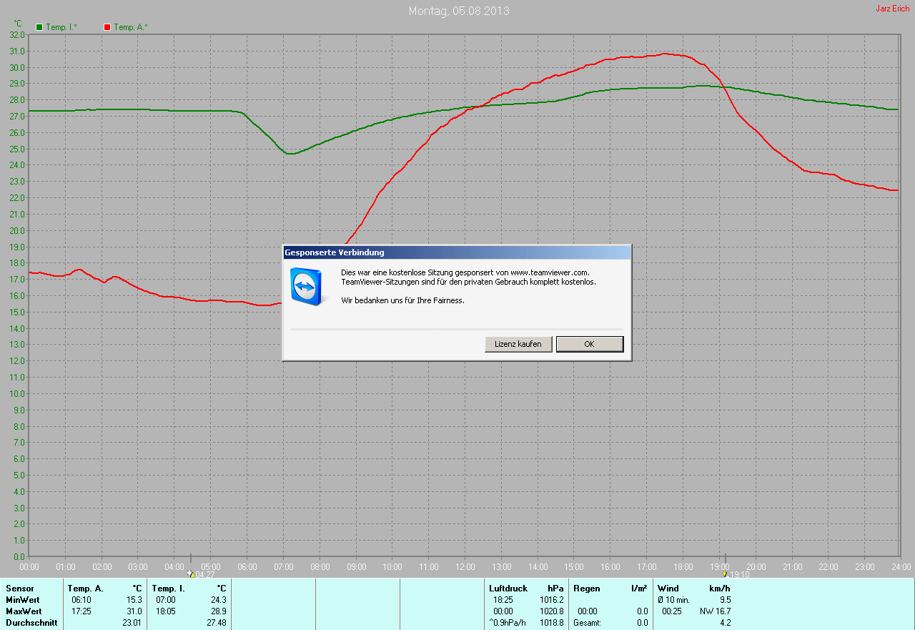
Task: Click the Temp. A. column header
Action: 85,589
